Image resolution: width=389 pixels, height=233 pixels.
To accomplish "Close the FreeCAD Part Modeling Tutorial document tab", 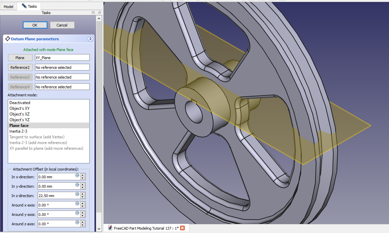I will pyautogui.click(x=182, y=228).
